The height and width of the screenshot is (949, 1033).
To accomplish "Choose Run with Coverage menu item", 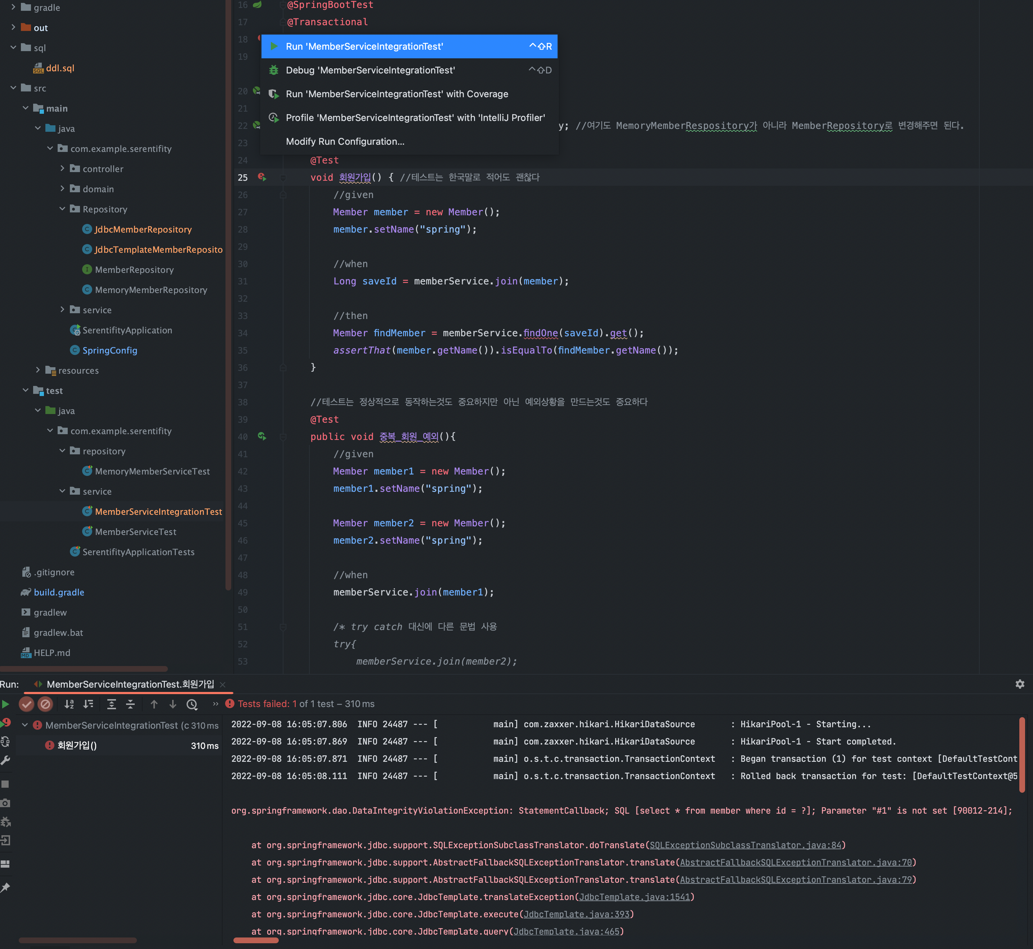I will point(409,94).
